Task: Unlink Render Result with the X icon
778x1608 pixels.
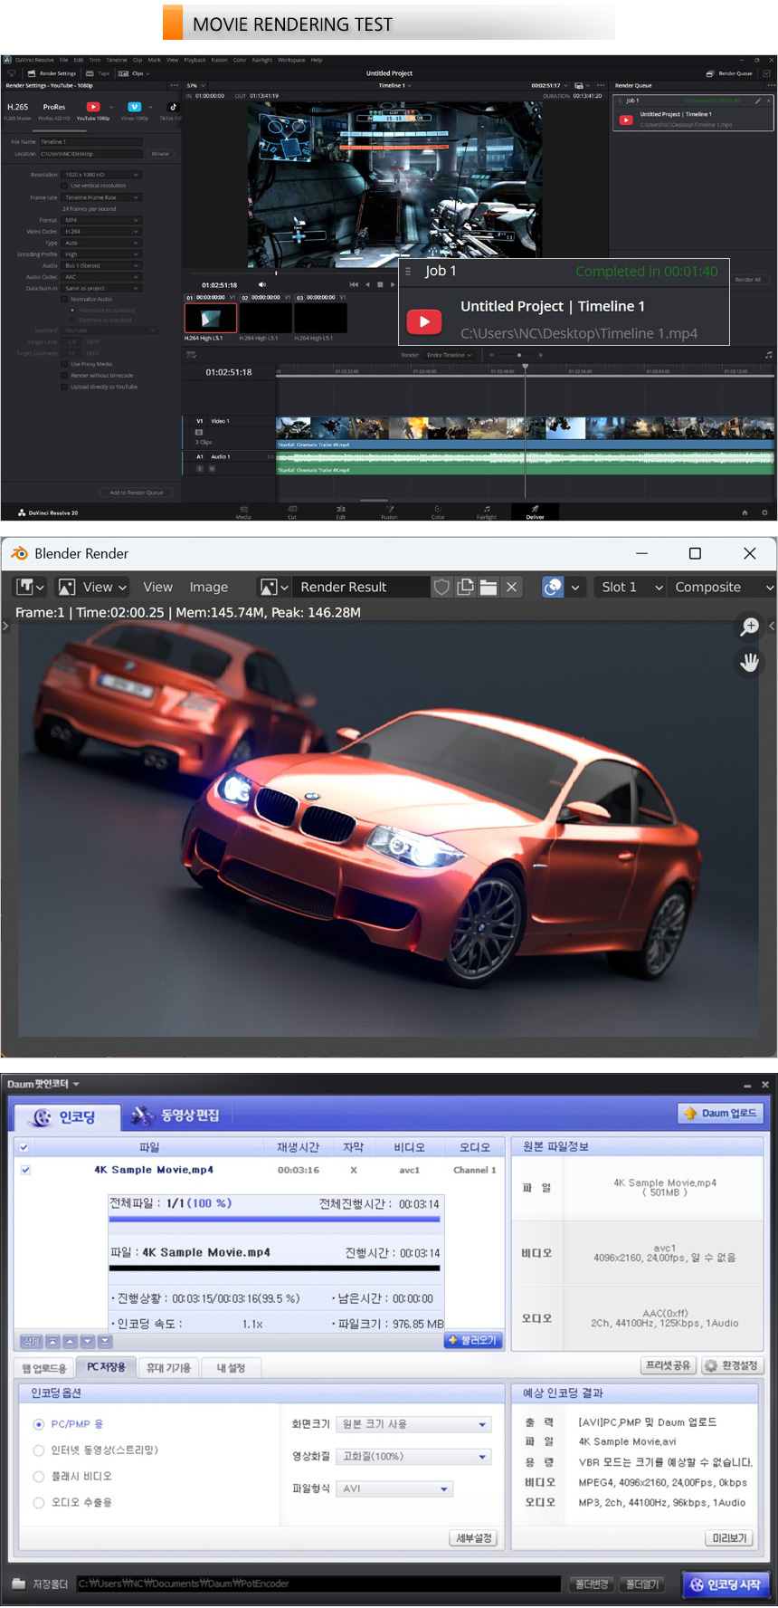Action: click(512, 587)
